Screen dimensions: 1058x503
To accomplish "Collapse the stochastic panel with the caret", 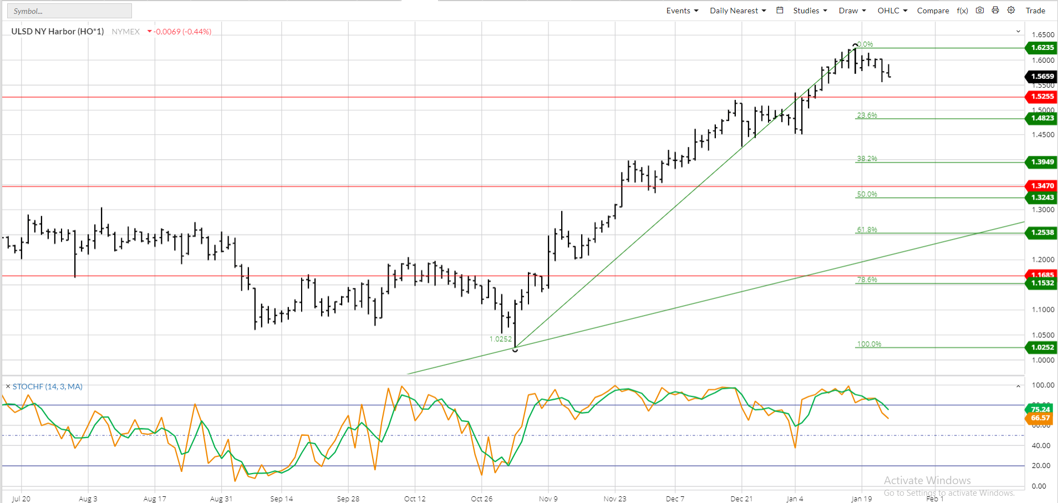I will [1018, 387].
